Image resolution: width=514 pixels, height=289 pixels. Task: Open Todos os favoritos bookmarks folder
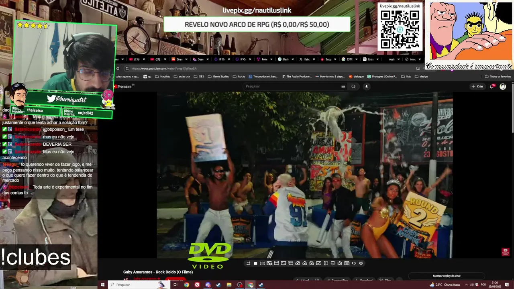tap(498, 76)
